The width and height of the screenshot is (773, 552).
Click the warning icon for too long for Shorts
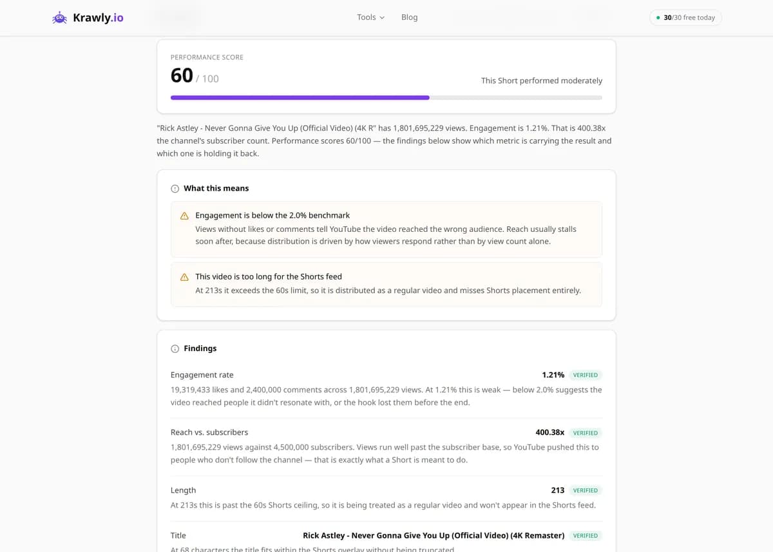[184, 277]
